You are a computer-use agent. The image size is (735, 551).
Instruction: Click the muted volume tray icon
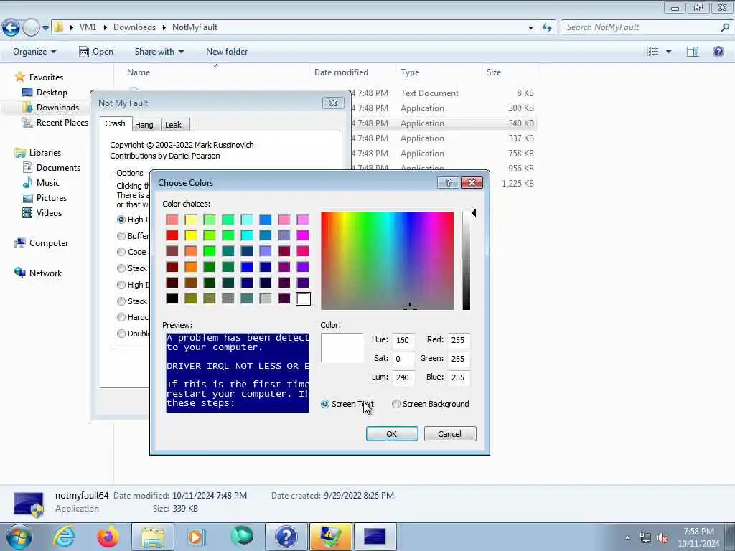[x=663, y=538]
